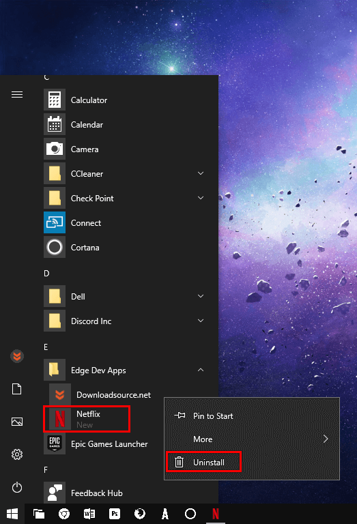Click the Edge Dev Apps folder icon

tap(55, 370)
